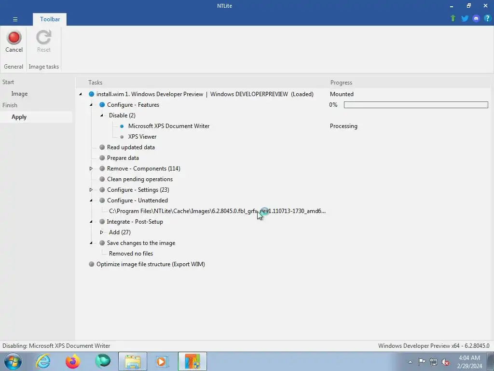The width and height of the screenshot is (494, 371).
Task: Click grey dot beside Configure - Unattended
Action: (102, 200)
